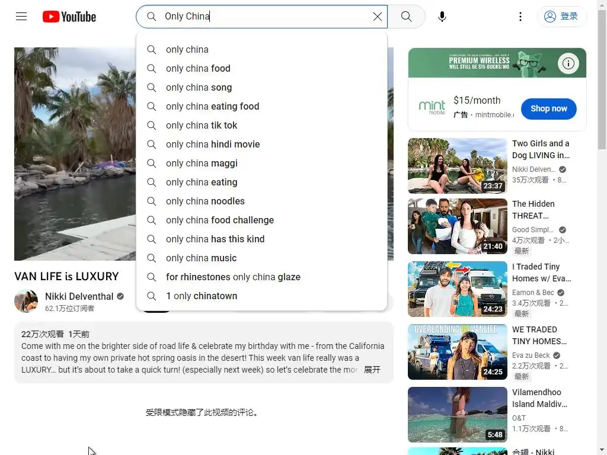607x455 pixels.
Task: Open the hamburger guide menu
Action: pyautogui.click(x=21, y=16)
